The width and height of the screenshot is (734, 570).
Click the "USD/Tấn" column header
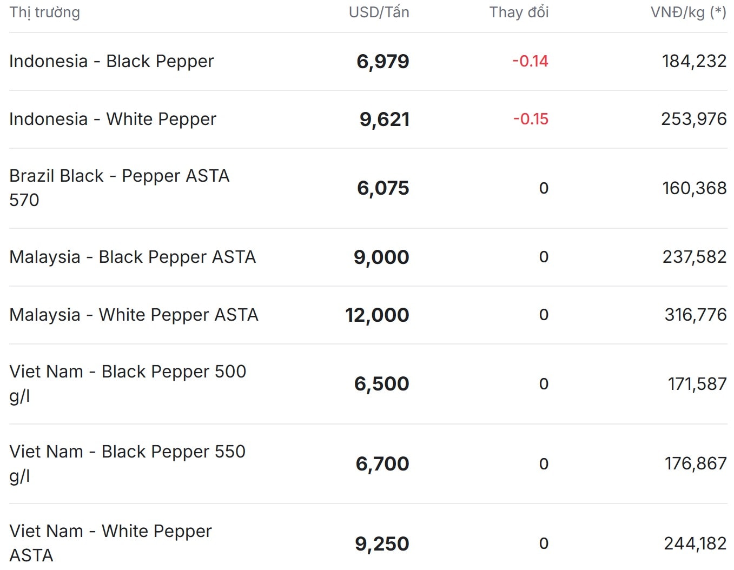pos(379,12)
